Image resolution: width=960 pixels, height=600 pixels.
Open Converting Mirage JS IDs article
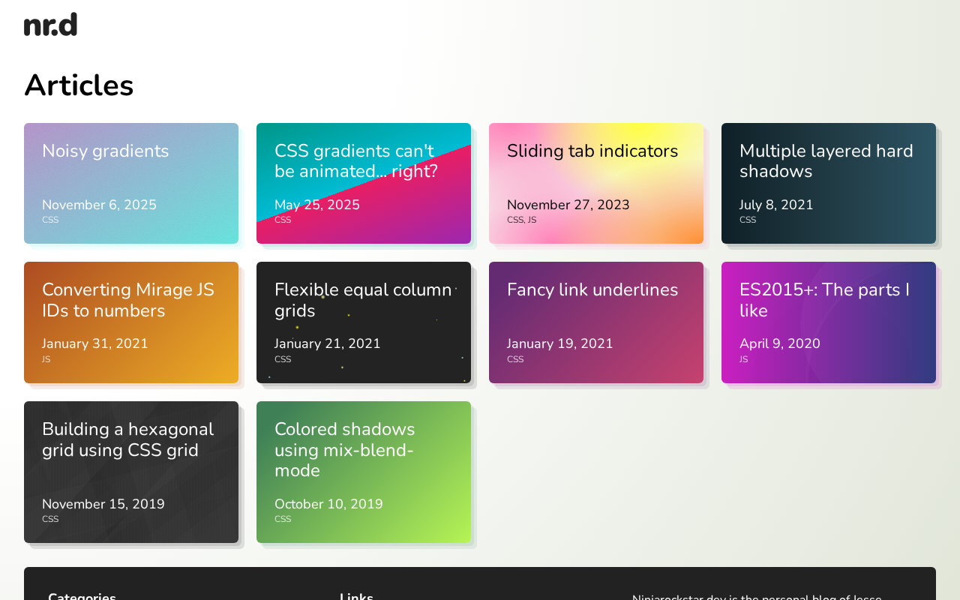(128, 300)
